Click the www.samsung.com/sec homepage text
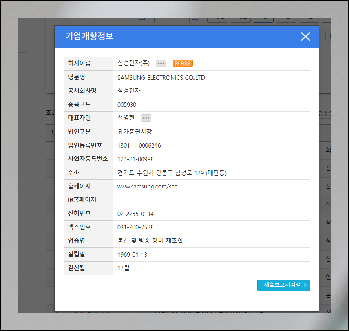Viewport: 349px width, 331px height. (x=147, y=187)
